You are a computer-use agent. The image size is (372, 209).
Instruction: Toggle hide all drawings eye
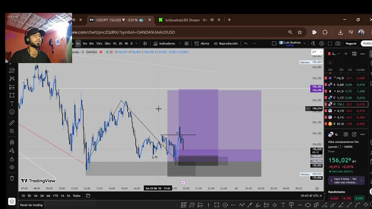(12, 167)
